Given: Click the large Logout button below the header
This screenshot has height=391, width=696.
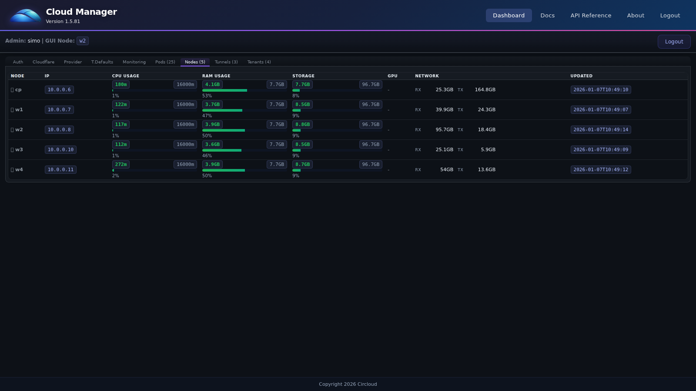Looking at the screenshot, I should [x=674, y=42].
